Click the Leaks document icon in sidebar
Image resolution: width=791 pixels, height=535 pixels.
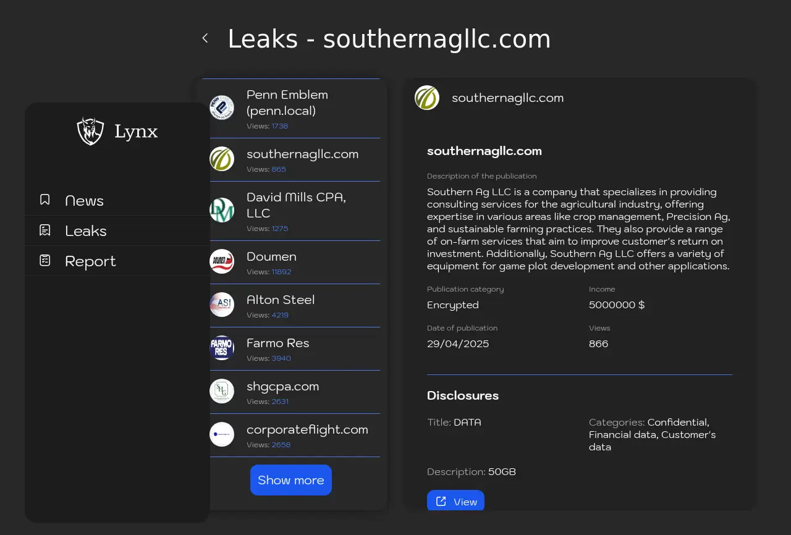tap(45, 230)
